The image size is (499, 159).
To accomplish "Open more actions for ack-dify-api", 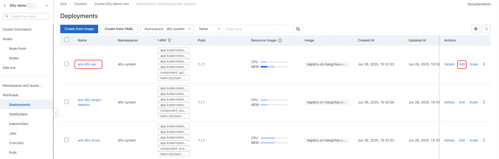I will [x=484, y=64].
